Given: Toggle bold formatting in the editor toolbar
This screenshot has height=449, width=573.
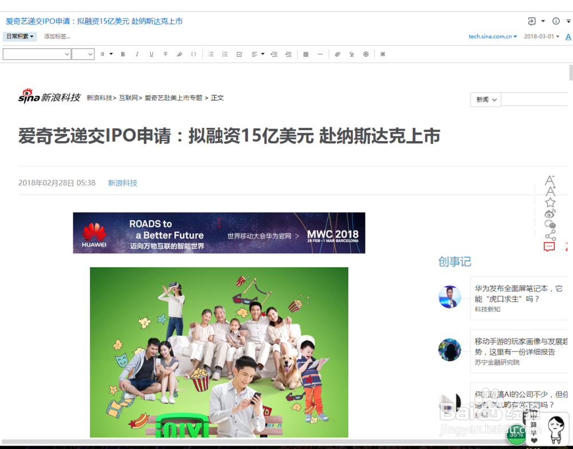Looking at the screenshot, I should [123, 54].
